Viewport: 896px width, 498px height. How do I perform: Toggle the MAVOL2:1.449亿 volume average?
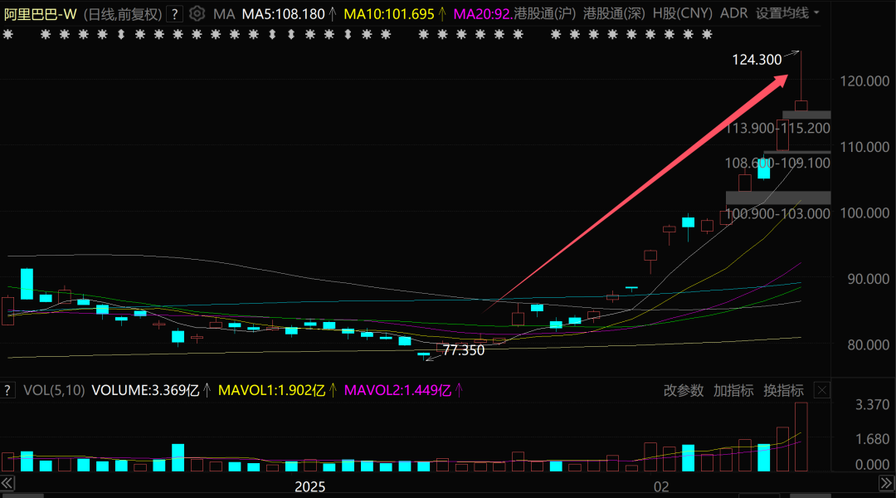397,390
